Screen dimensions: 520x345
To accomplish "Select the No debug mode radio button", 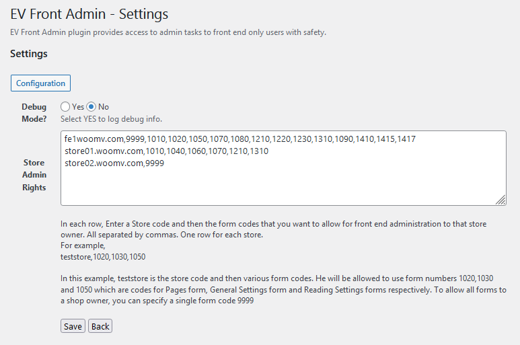I will click(91, 107).
